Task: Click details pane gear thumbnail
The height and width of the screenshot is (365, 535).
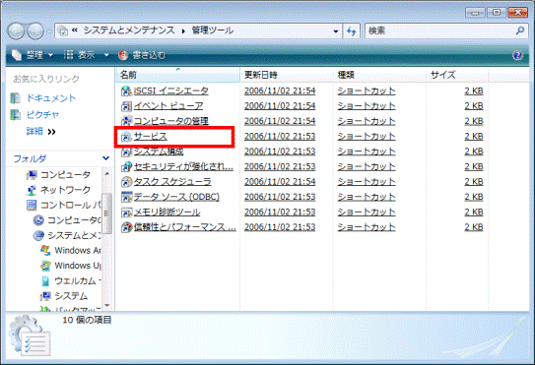Action: tap(30, 336)
